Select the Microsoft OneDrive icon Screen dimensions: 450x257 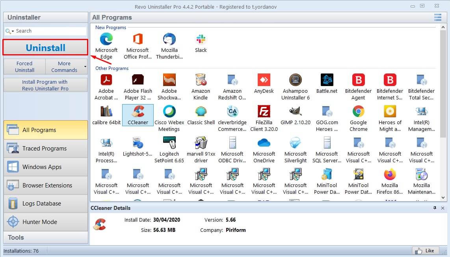pos(264,143)
